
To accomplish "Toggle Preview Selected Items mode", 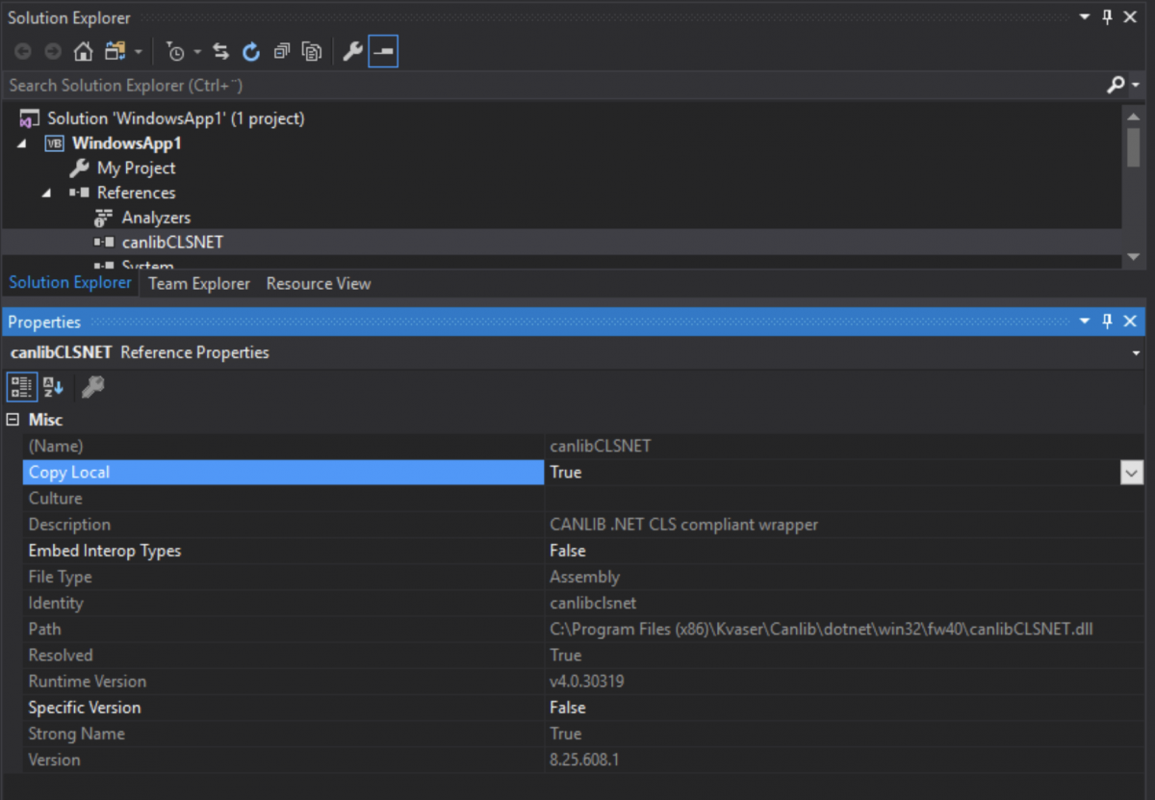I will tap(382, 51).
